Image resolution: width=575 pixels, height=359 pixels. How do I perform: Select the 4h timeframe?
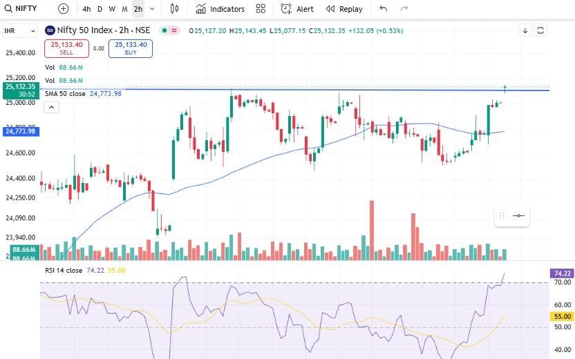click(86, 9)
